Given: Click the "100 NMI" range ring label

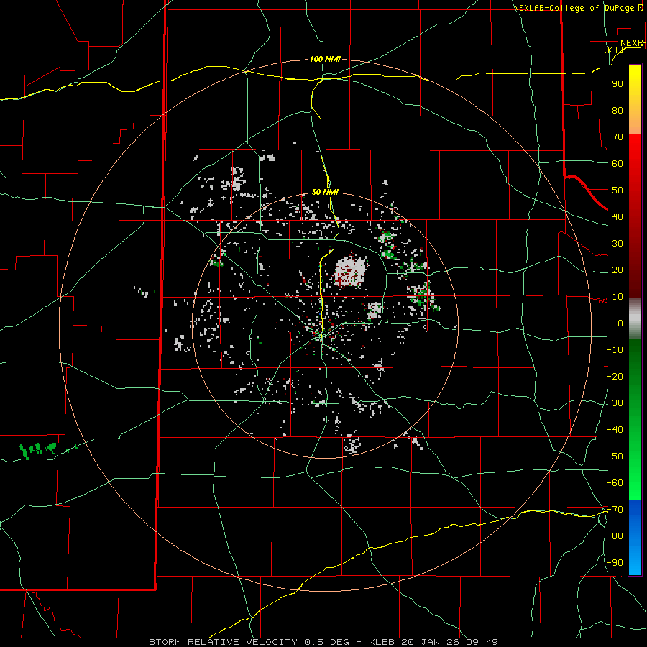Looking at the screenshot, I should tap(325, 59).
